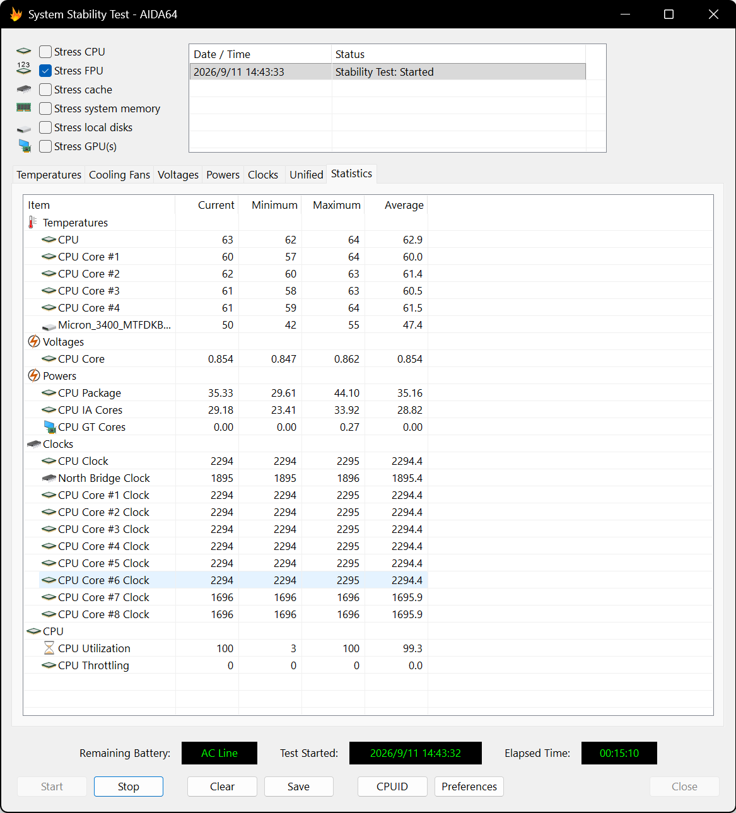The width and height of the screenshot is (736, 813).
Task: Switch to the Voltages tab
Action: (178, 175)
